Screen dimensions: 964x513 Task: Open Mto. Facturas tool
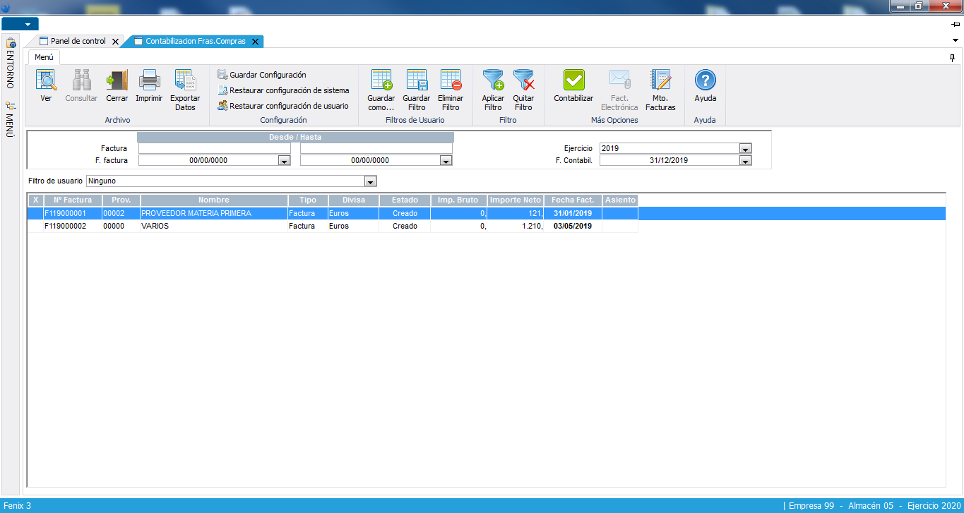click(x=660, y=80)
